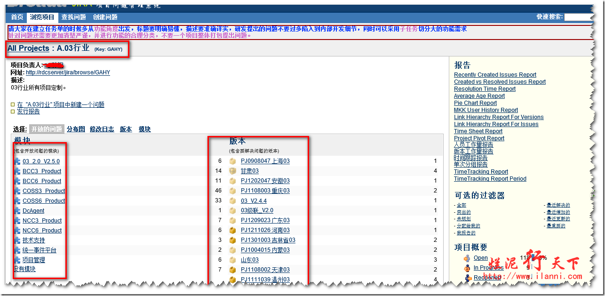Viewport: 605px width, 296px height.
Task: Open the COSS6_Product component link
Action: [44, 201]
